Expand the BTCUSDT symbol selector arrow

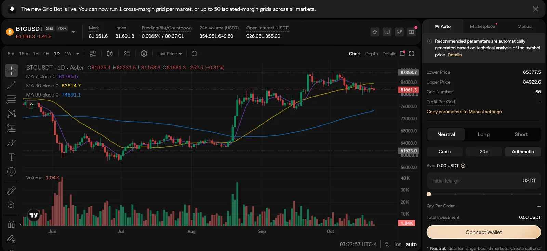coord(73,32)
